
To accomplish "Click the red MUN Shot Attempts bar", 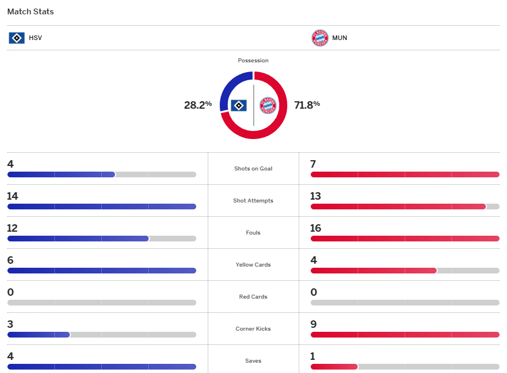I will point(398,207).
